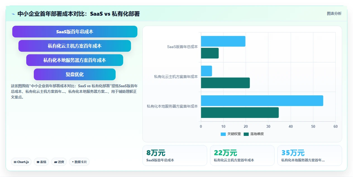Click the y-axis label 私有化云主机方案首年成本
This screenshot has height=177, width=353.
pyautogui.click(x=176, y=77)
